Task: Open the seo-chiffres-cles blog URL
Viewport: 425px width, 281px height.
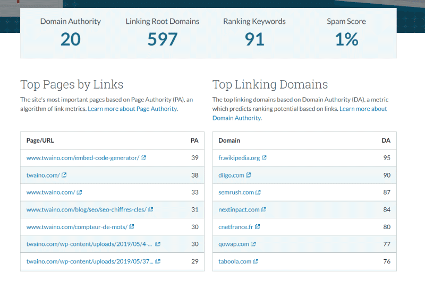Action: coord(86,209)
